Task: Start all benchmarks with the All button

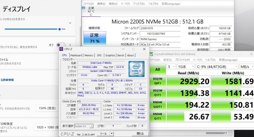Action: 157,69
